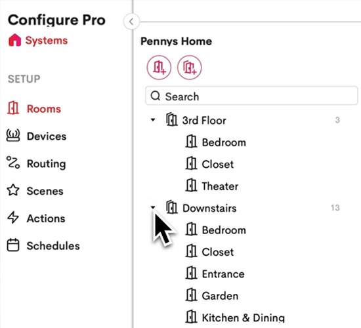Click the Routing path icon
The height and width of the screenshot is (328, 361).
pyautogui.click(x=13, y=163)
